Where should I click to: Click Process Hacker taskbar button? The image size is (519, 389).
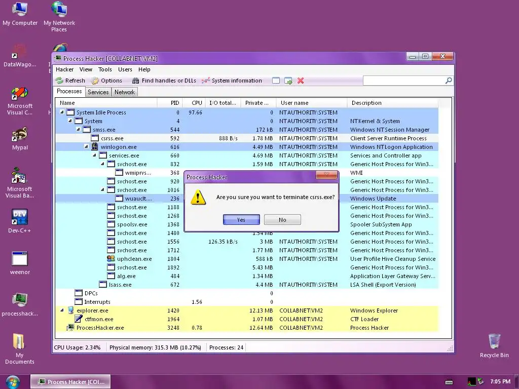pyautogui.click(x=70, y=382)
